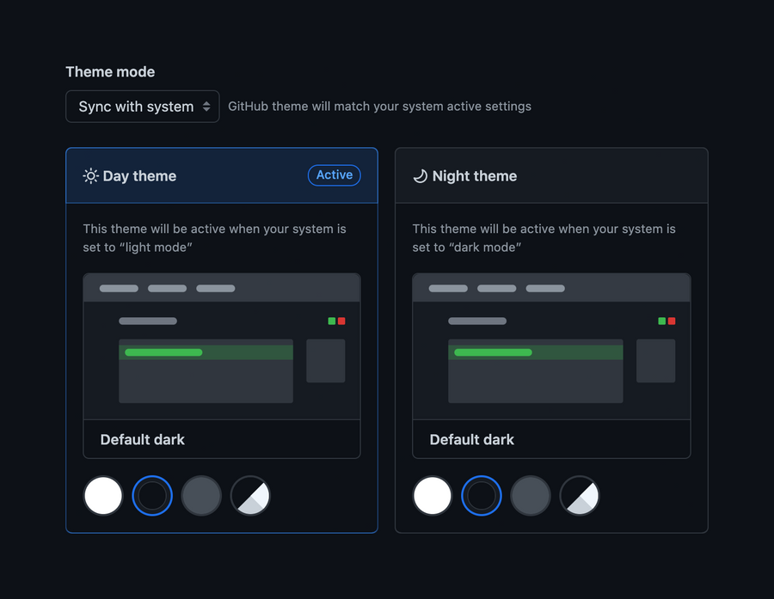Select the white light-mode circle under Day theme
The height and width of the screenshot is (599, 774).
103,496
